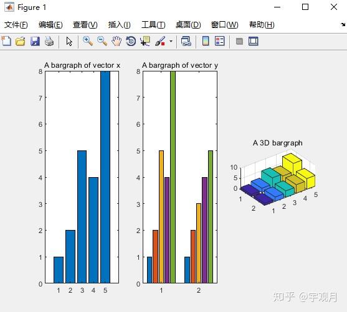Select the Pan hand tool
The width and height of the screenshot is (347, 312).
(x=116, y=41)
